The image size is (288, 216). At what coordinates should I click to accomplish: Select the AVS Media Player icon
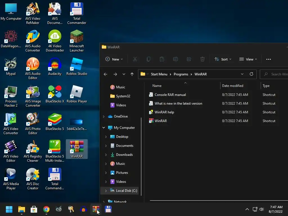[x=11, y=179]
